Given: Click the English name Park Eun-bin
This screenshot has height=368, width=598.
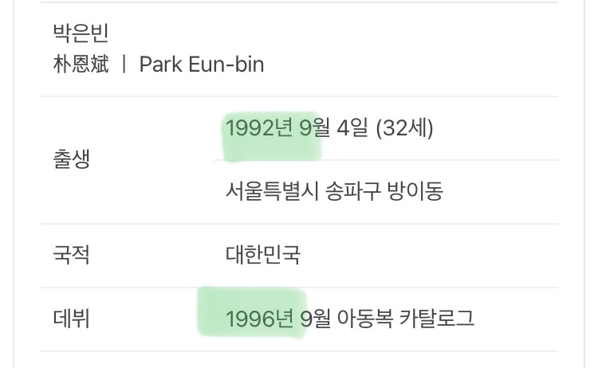Looking at the screenshot, I should point(202,64).
